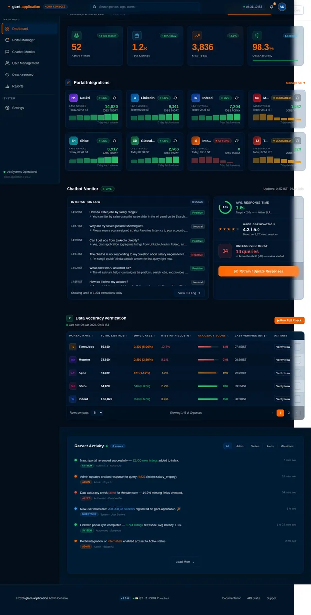Click the user satisfaction star rating
The image size is (311, 615).
point(229,229)
